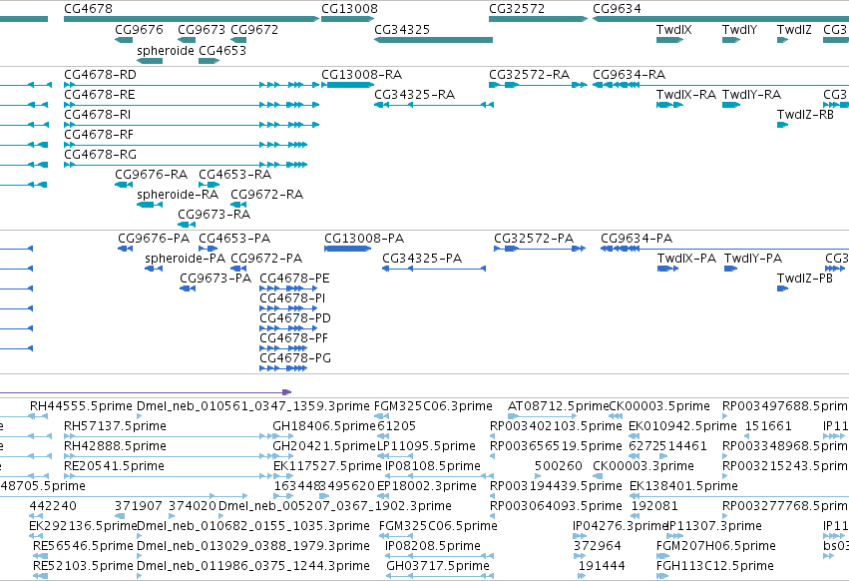Click the spheroide-PA protein label
This screenshot has height=581, width=849.
186,258
